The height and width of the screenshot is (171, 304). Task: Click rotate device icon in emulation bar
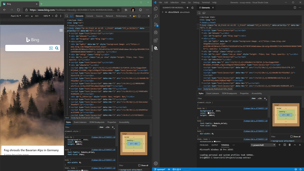pyautogui.click(x=56, y=16)
